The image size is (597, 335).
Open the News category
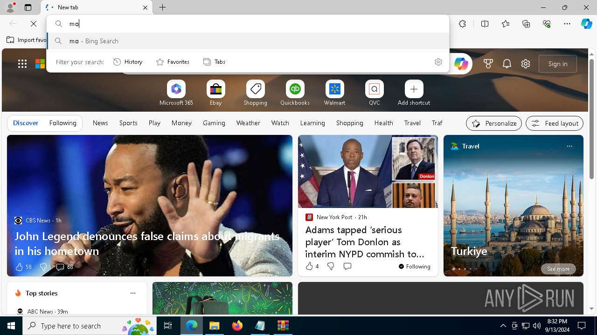pos(100,123)
